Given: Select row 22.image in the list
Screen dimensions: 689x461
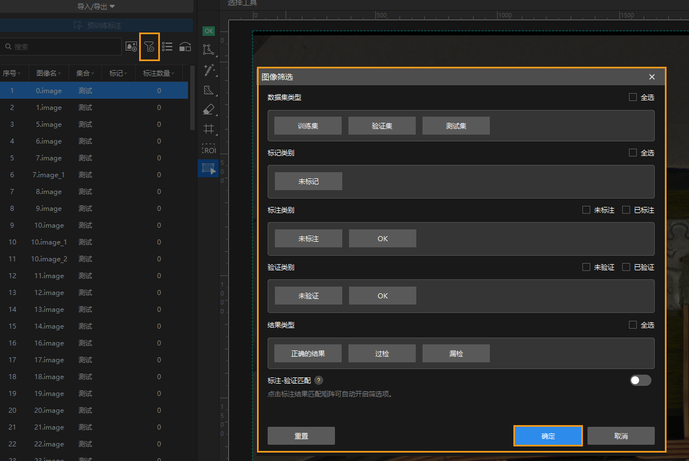Looking at the screenshot, I should point(94,444).
